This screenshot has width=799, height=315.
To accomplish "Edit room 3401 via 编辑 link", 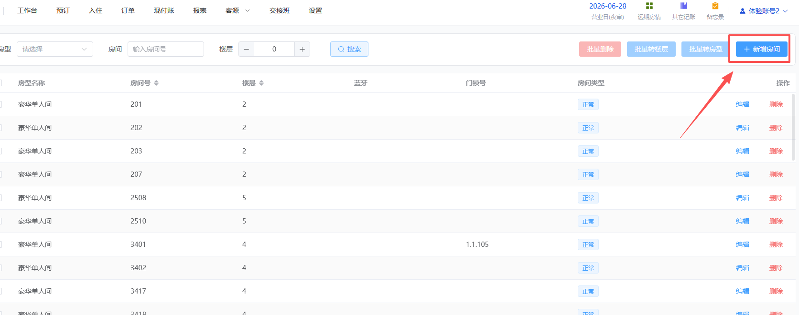I will pos(743,244).
